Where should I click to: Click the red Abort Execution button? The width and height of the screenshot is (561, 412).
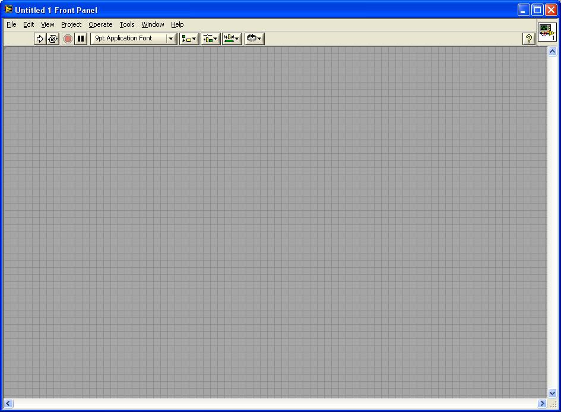tap(68, 39)
